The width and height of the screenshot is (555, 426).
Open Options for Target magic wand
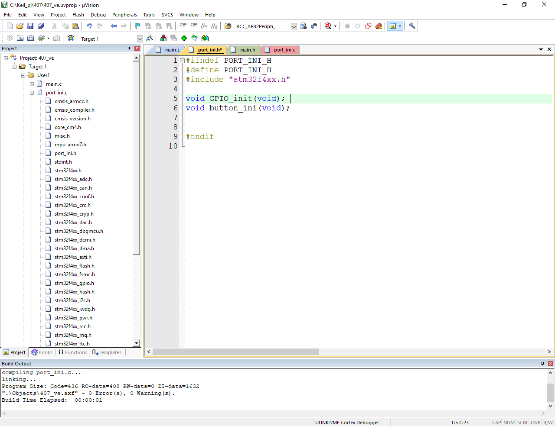point(150,38)
